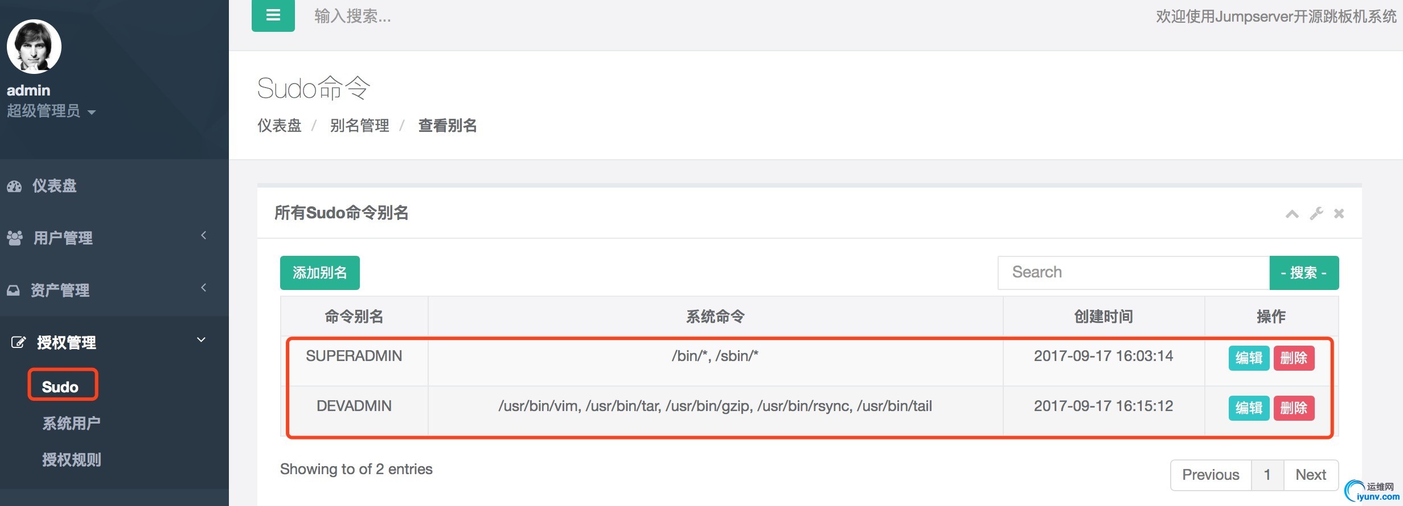The image size is (1403, 506).
Task: Select the Sudo submenu item
Action: (60, 387)
